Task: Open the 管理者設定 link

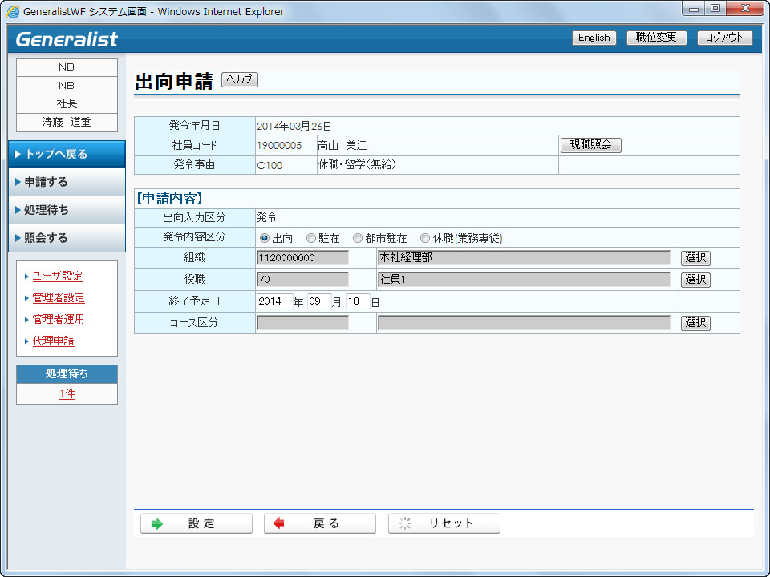Action: coord(59,298)
